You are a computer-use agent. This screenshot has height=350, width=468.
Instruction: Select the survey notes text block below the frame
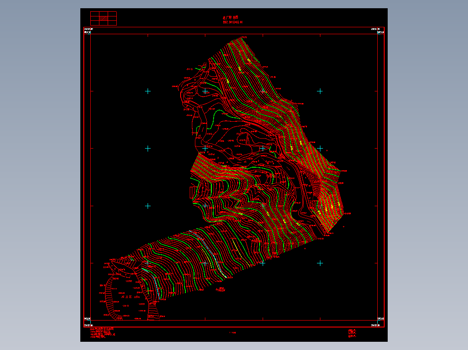tap(102, 333)
